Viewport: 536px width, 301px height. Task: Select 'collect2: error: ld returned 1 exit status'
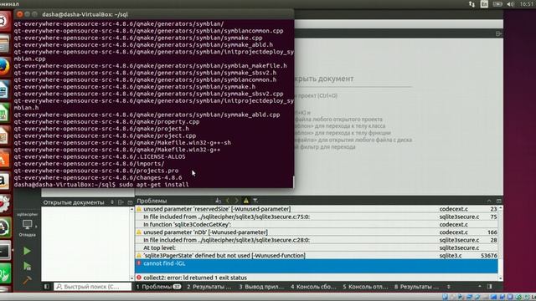tap(317, 278)
